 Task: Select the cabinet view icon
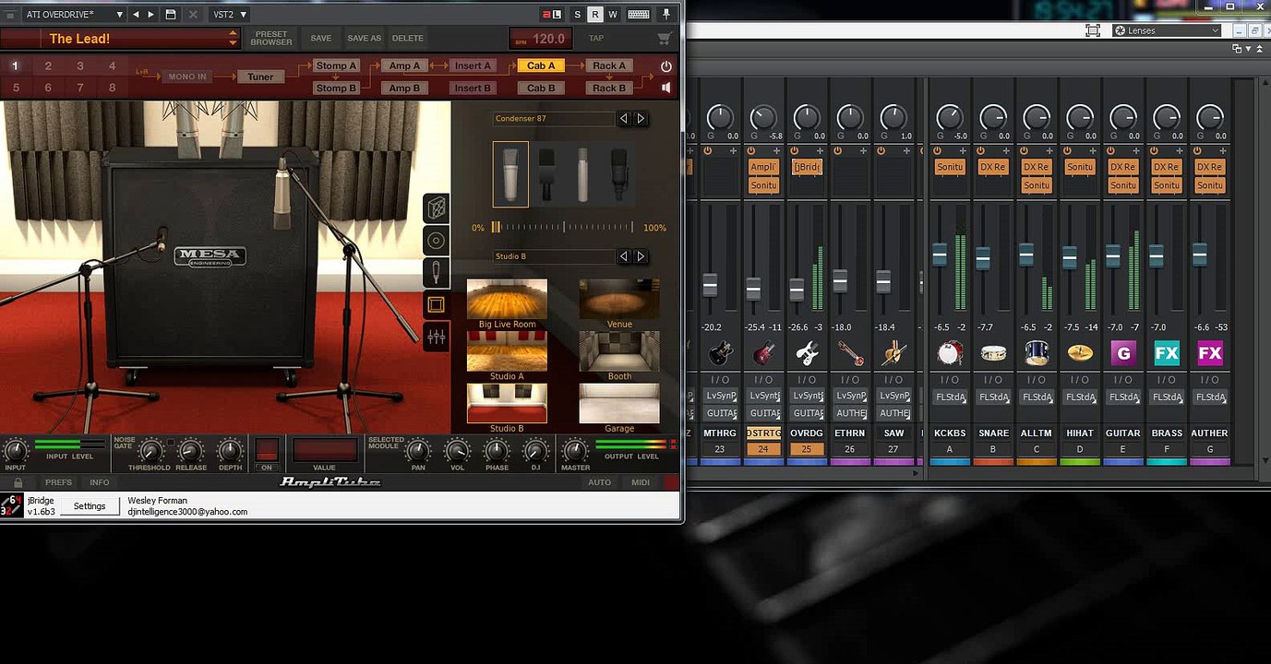(x=437, y=208)
